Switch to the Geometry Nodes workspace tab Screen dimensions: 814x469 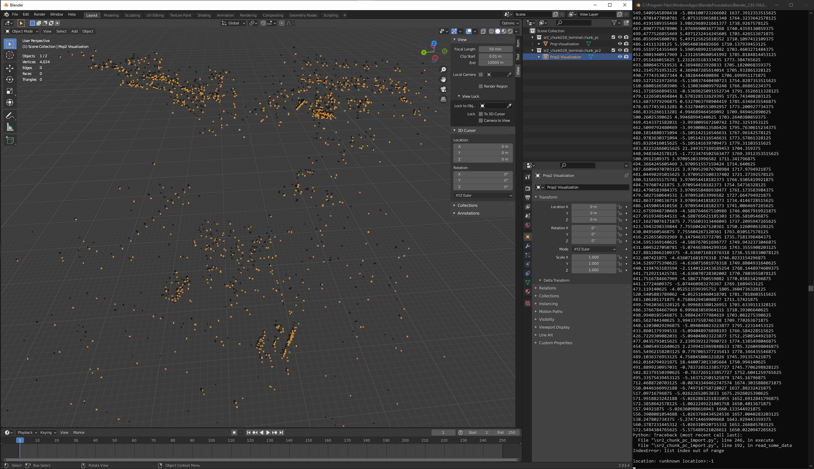pyautogui.click(x=303, y=15)
